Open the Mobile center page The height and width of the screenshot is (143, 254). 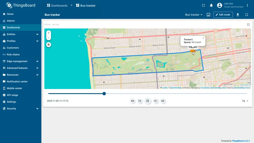point(21,88)
